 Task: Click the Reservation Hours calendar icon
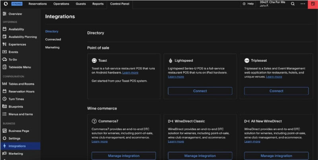click(4, 92)
